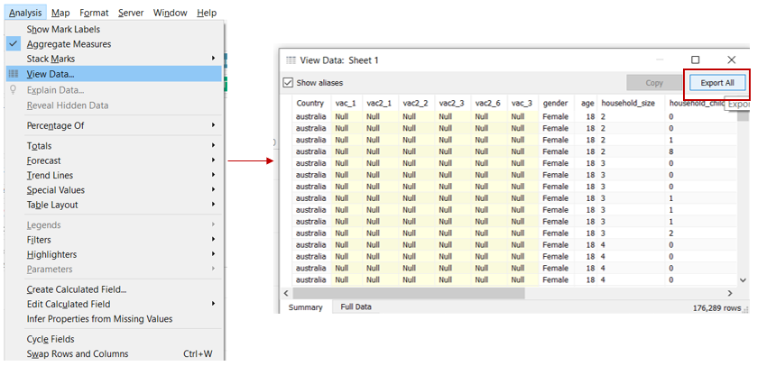
Task: Click right arrow of horizontal scrollbar
Action: [x=731, y=293]
